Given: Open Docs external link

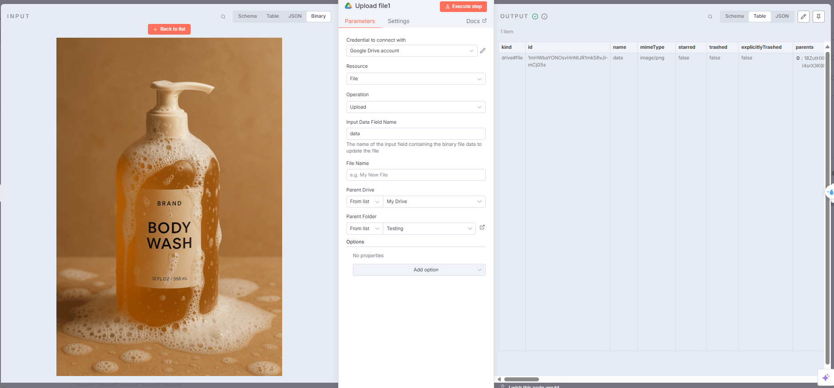Looking at the screenshot, I should 476,21.
